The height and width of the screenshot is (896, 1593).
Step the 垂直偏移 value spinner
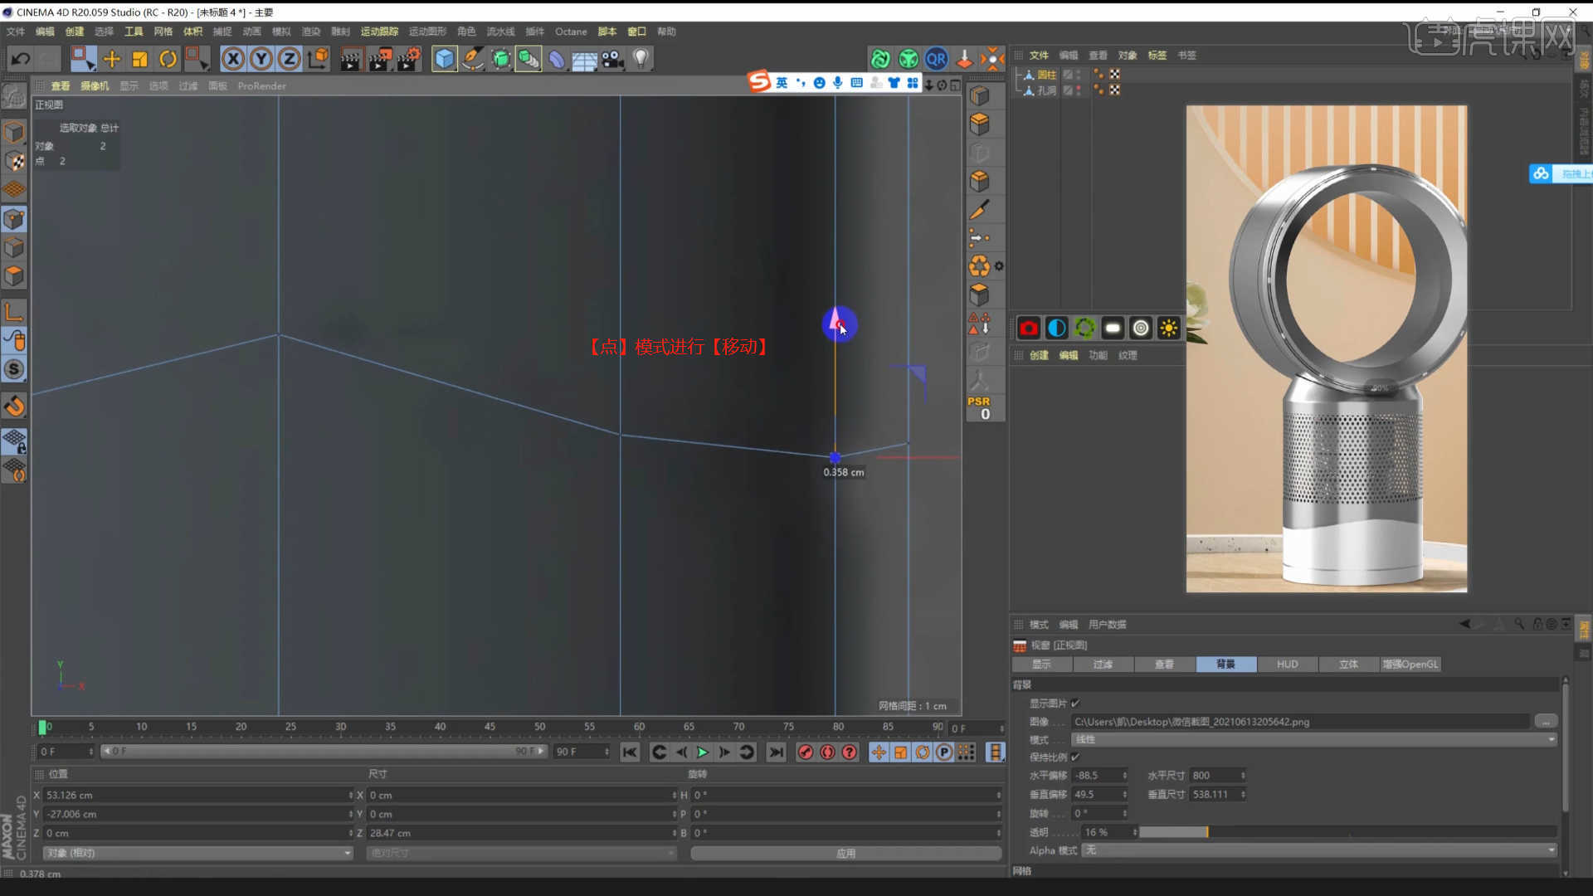(x=1125, y=795)
